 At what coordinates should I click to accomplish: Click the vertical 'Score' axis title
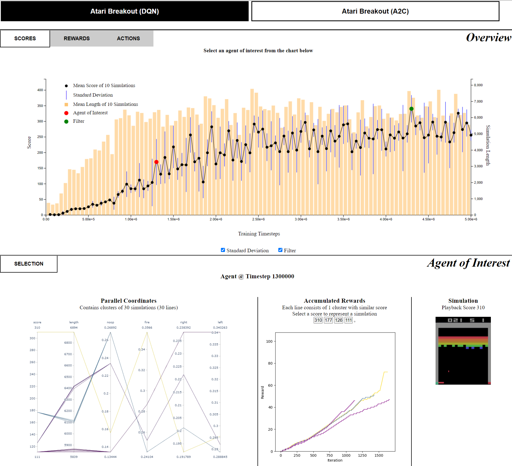pos(29,142)
